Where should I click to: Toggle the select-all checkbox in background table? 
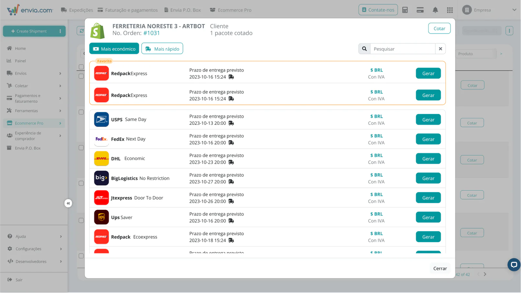click(81, 67)
